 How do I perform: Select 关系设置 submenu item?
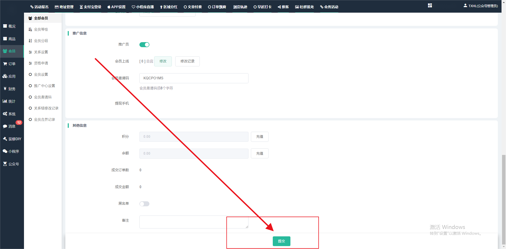pos(41,52)
